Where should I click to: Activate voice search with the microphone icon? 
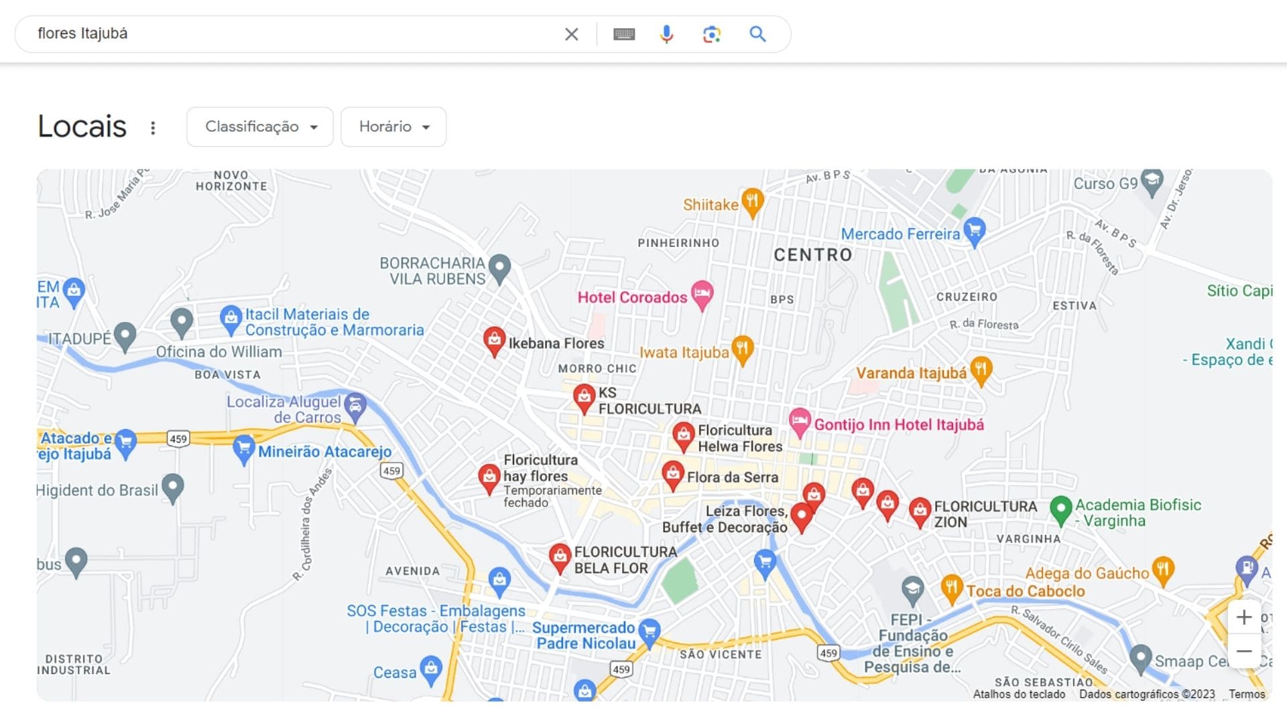coord(666,33)
